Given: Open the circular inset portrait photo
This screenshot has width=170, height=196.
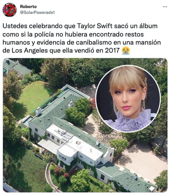Looking at the screenshot, I should [x=128, y=98].
